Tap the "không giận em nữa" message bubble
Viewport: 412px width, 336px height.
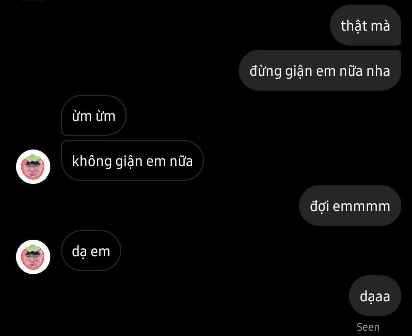point(132,161)
